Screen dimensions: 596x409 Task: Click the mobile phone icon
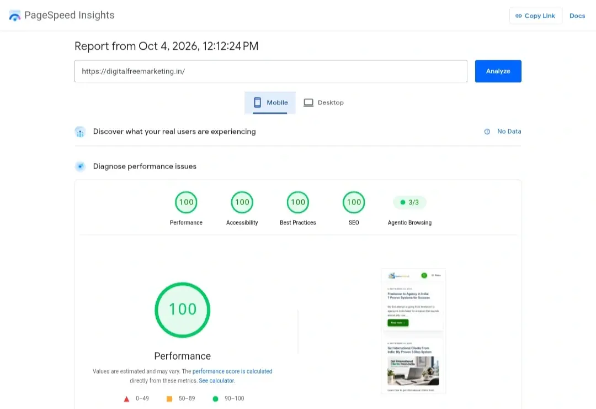[x=257, y=102]
